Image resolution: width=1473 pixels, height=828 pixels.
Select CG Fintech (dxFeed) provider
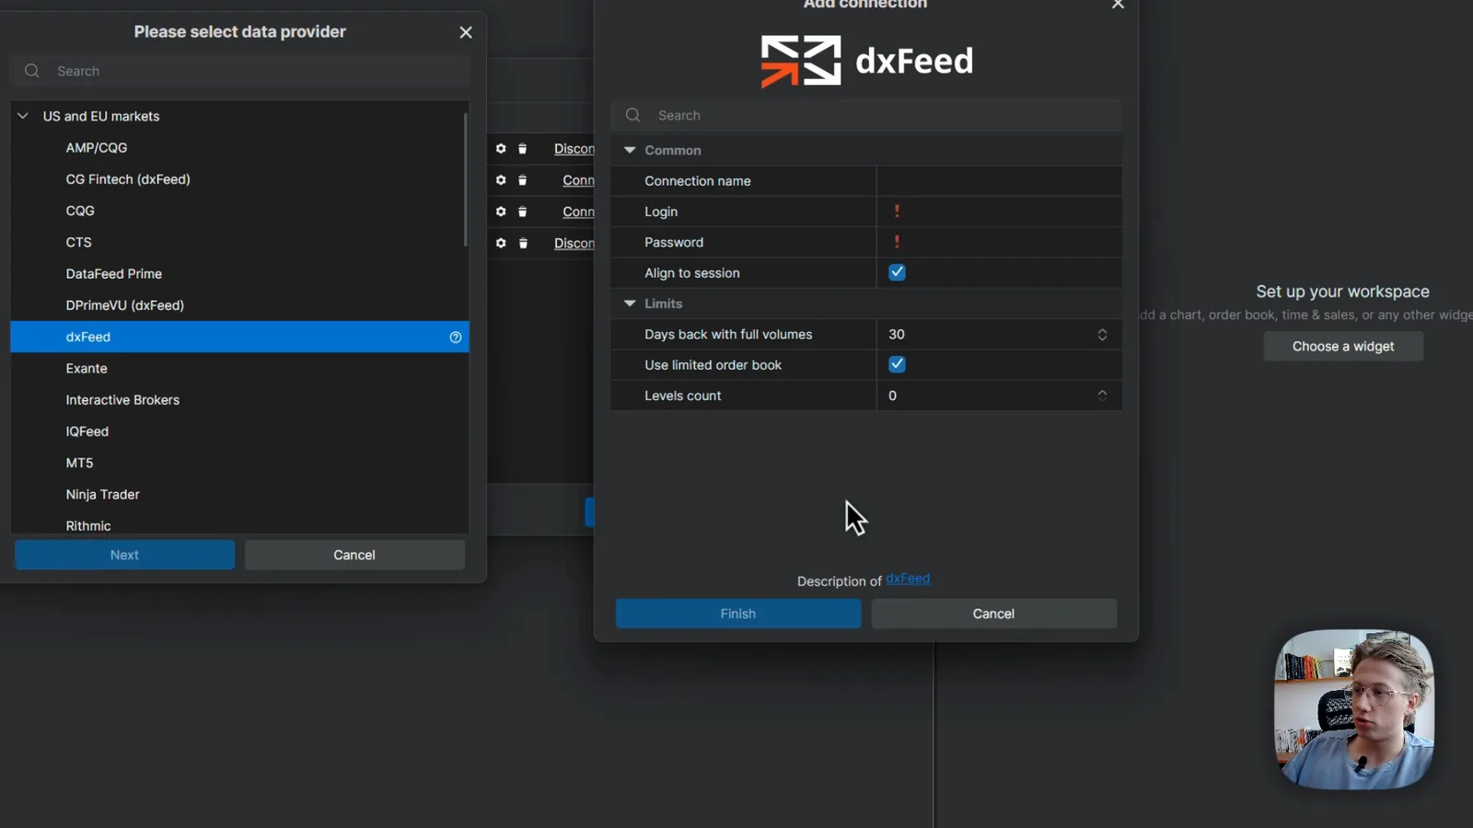[239, 179]
